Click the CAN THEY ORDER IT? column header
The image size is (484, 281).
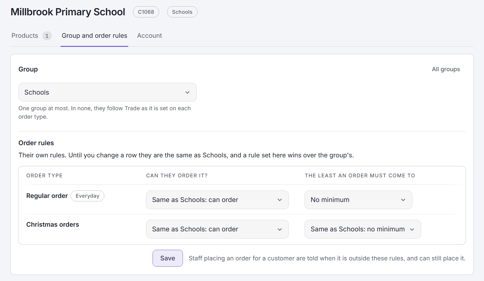(177, 175)
